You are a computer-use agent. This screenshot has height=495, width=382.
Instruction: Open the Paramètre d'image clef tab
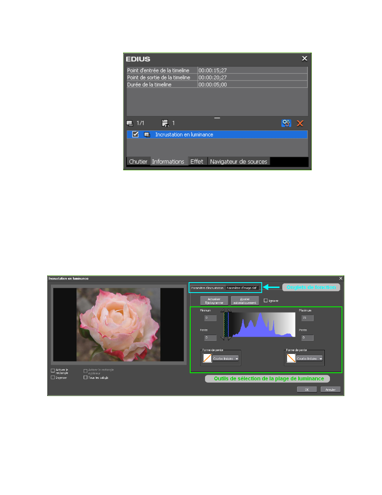242,288
